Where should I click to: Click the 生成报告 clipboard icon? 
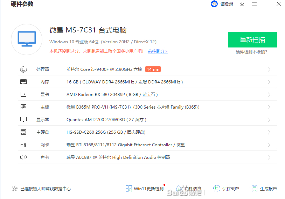pyautogui.click(x=255, y=189)
